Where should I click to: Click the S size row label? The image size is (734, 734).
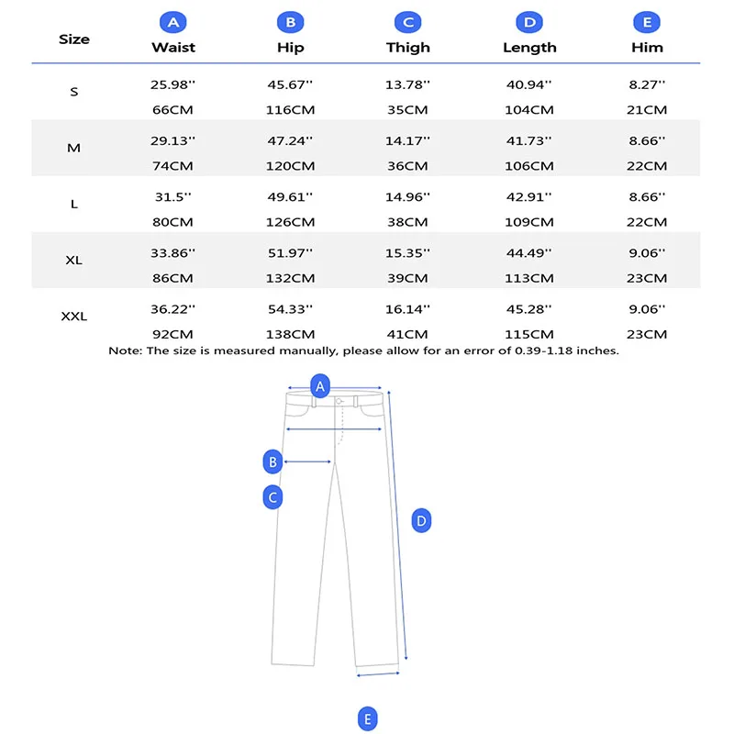(x=74, y=92)
